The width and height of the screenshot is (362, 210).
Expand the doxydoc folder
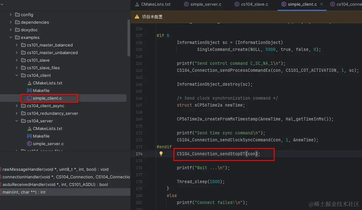click(x=11, y=30)
